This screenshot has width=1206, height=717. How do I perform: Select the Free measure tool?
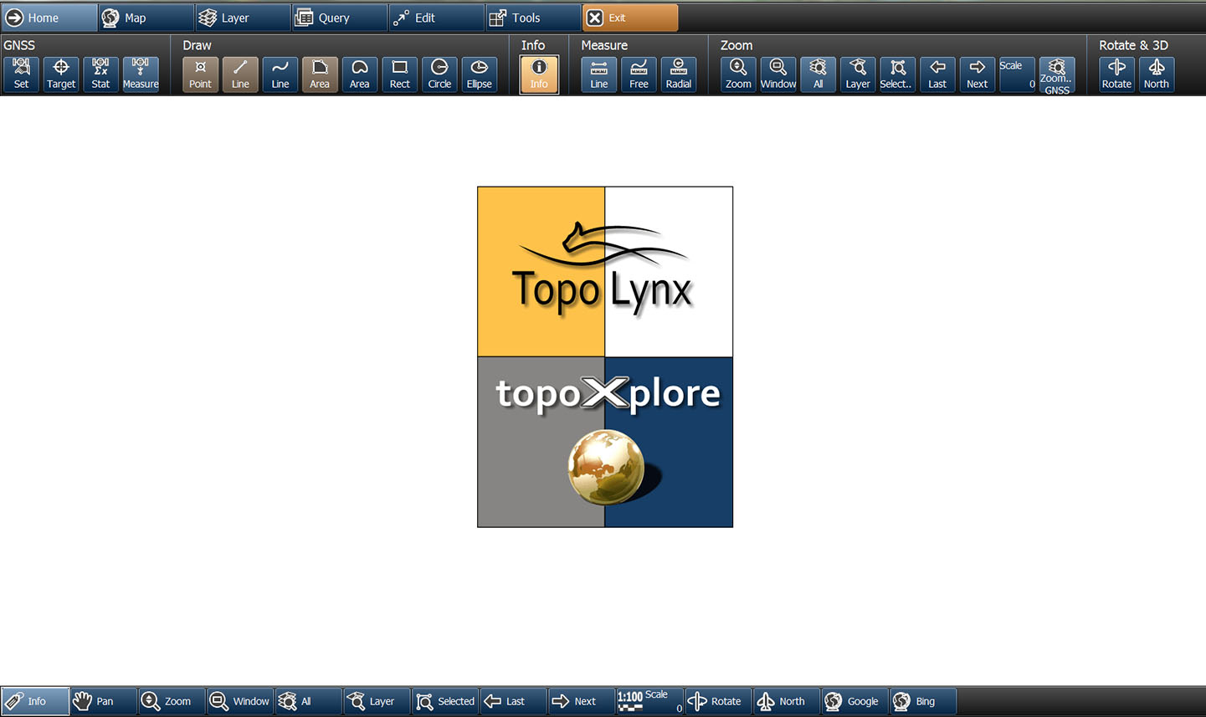[639, 74]
